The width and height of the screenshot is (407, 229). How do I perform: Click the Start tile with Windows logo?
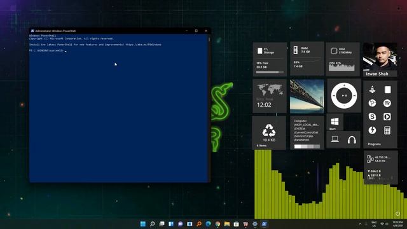[335, 121]
